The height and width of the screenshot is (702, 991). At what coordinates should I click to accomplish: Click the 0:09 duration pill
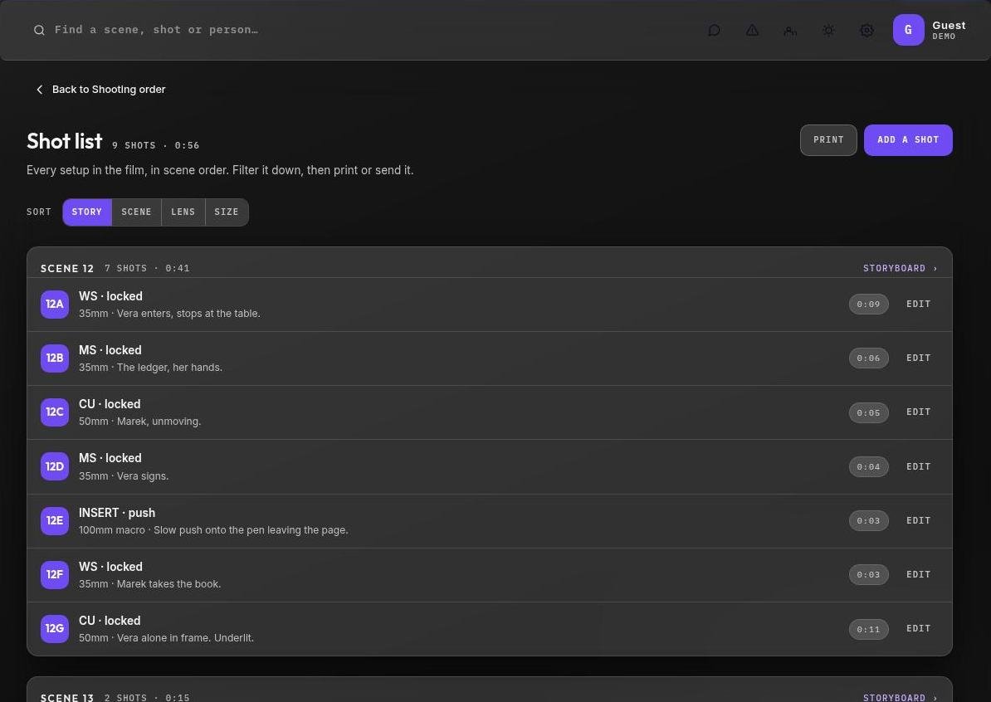(868, 305)
